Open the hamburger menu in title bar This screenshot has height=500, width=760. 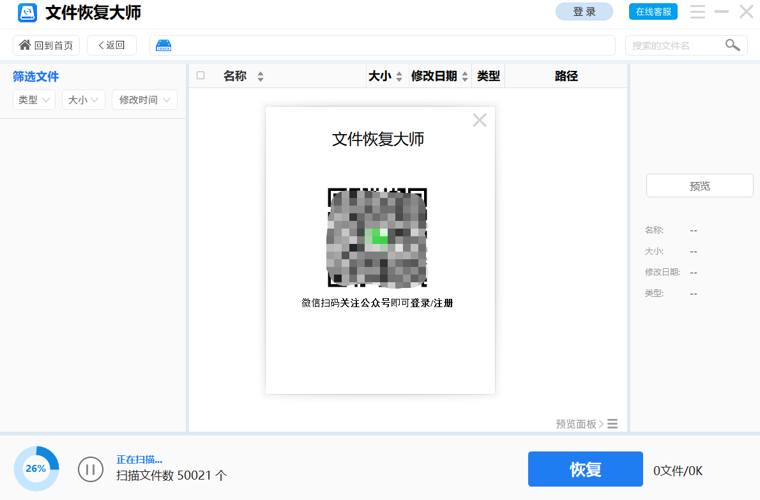(x=697, y=11)
